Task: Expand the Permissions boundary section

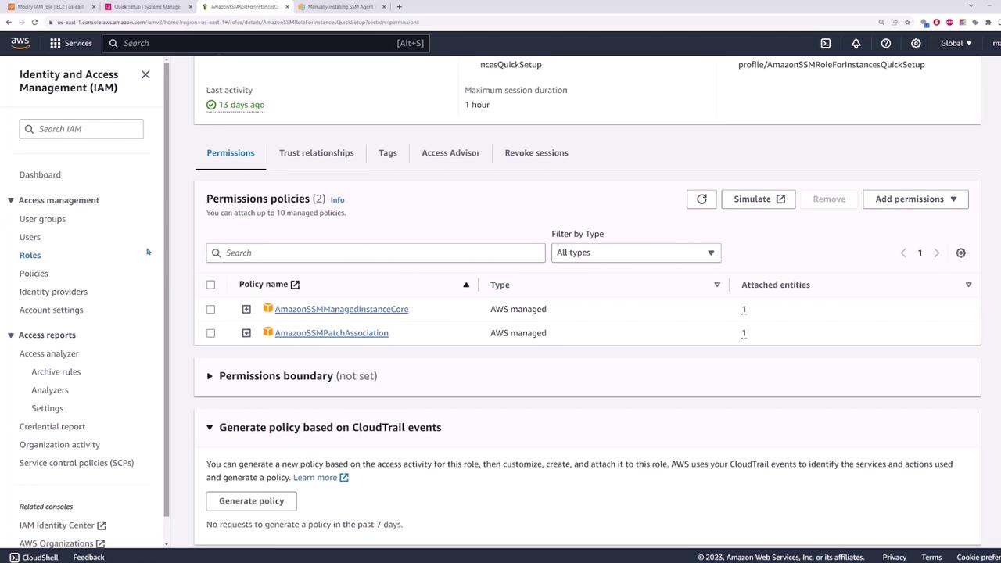Action: [x=210, y=376]
